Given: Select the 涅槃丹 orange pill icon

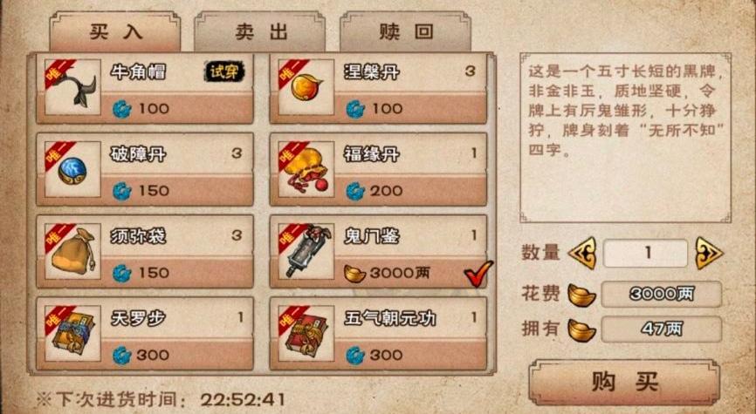Looking at the screenshot, I should coord(306,87).
